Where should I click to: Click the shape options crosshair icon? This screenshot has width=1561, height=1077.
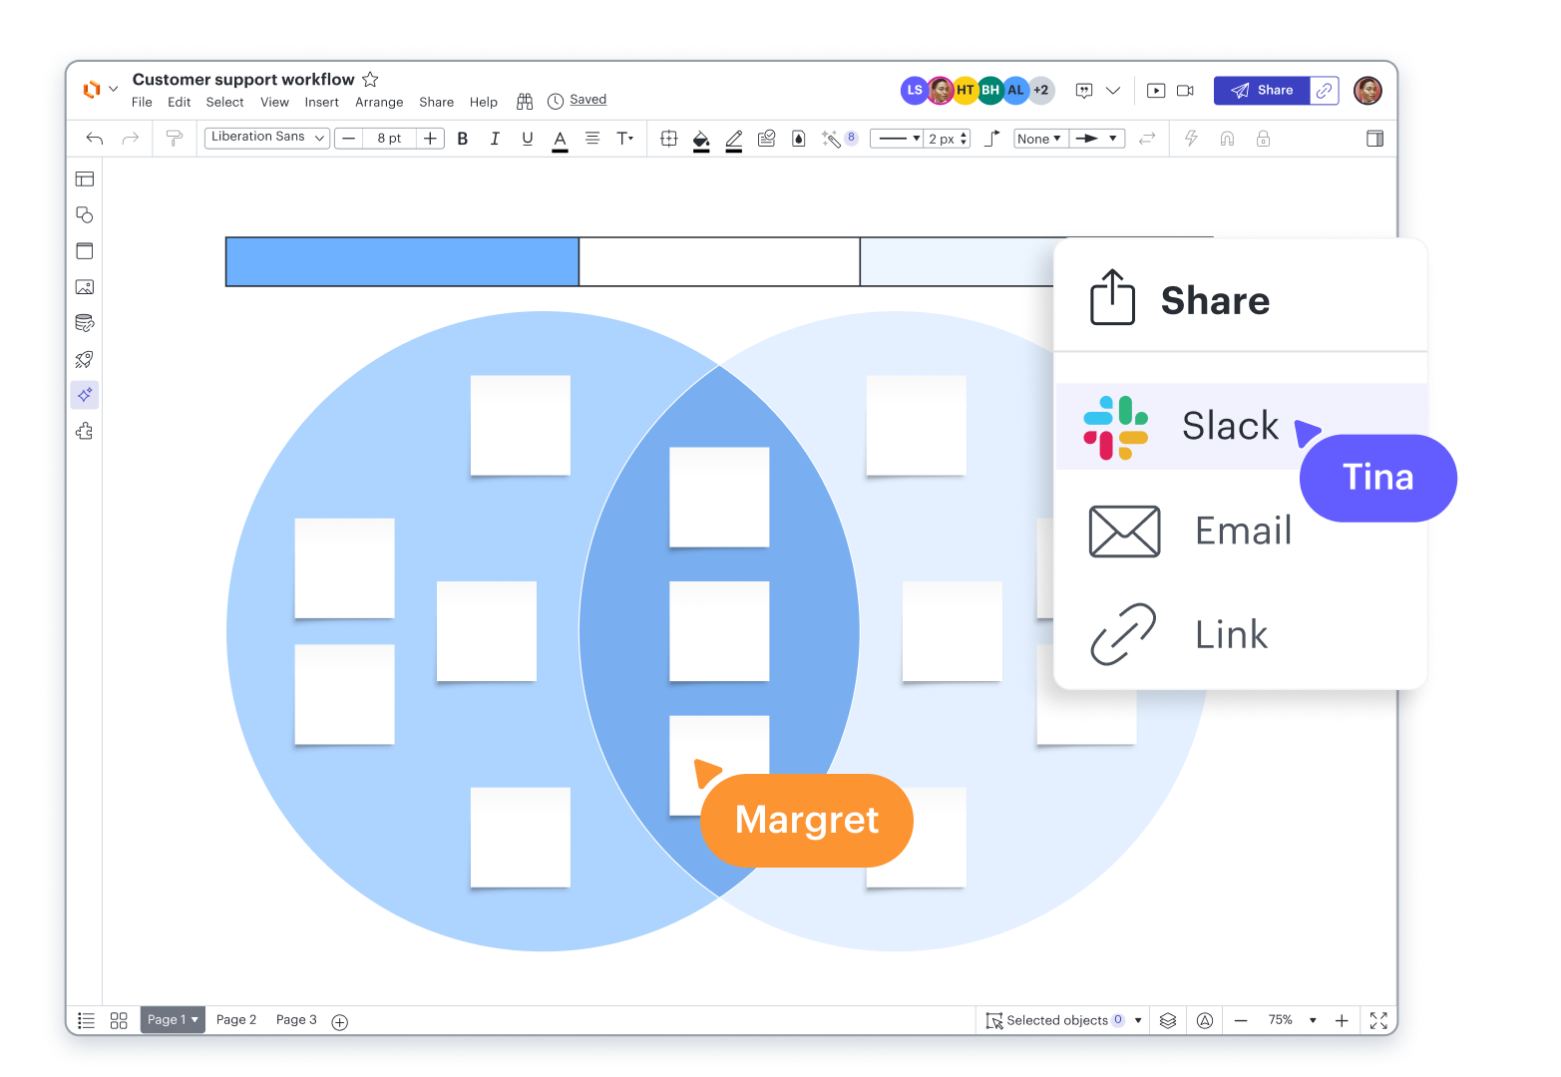coord(669,139)
